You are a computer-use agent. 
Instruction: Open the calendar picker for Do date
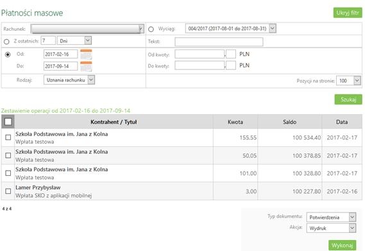[x=86, y=66]
